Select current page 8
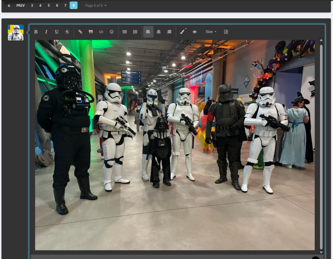Screen dimensions: 333x259 tap(74, 5)
